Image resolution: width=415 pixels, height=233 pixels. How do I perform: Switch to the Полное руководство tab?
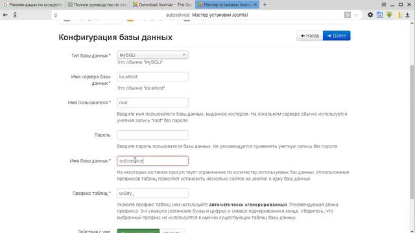pyautogui.click(x=97, y=5)
